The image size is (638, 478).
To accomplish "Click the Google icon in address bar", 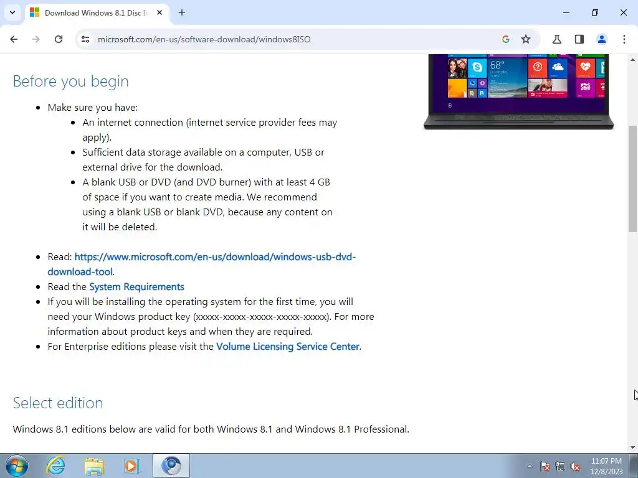I will 506,39.
